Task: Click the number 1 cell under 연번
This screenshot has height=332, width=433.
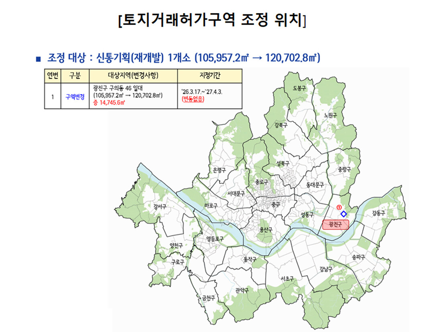Action: (x=53, y=97)
